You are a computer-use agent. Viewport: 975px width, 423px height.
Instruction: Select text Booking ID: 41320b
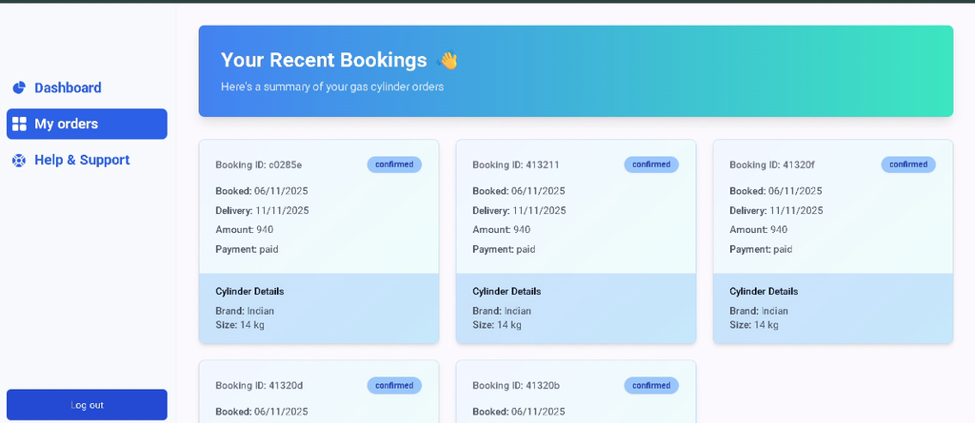[516, 386]
